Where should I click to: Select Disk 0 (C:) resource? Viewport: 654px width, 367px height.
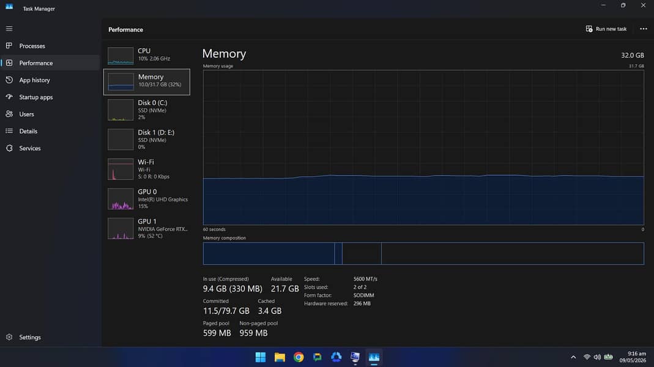point(147,109)
